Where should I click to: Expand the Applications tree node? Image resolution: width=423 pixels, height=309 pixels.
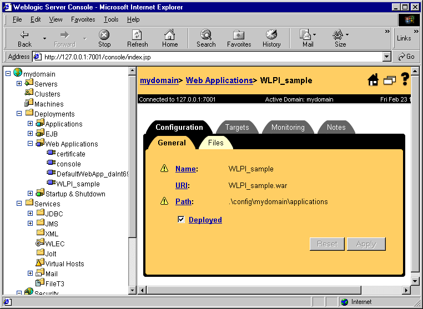pyautogui.click(x=30, y=124)
